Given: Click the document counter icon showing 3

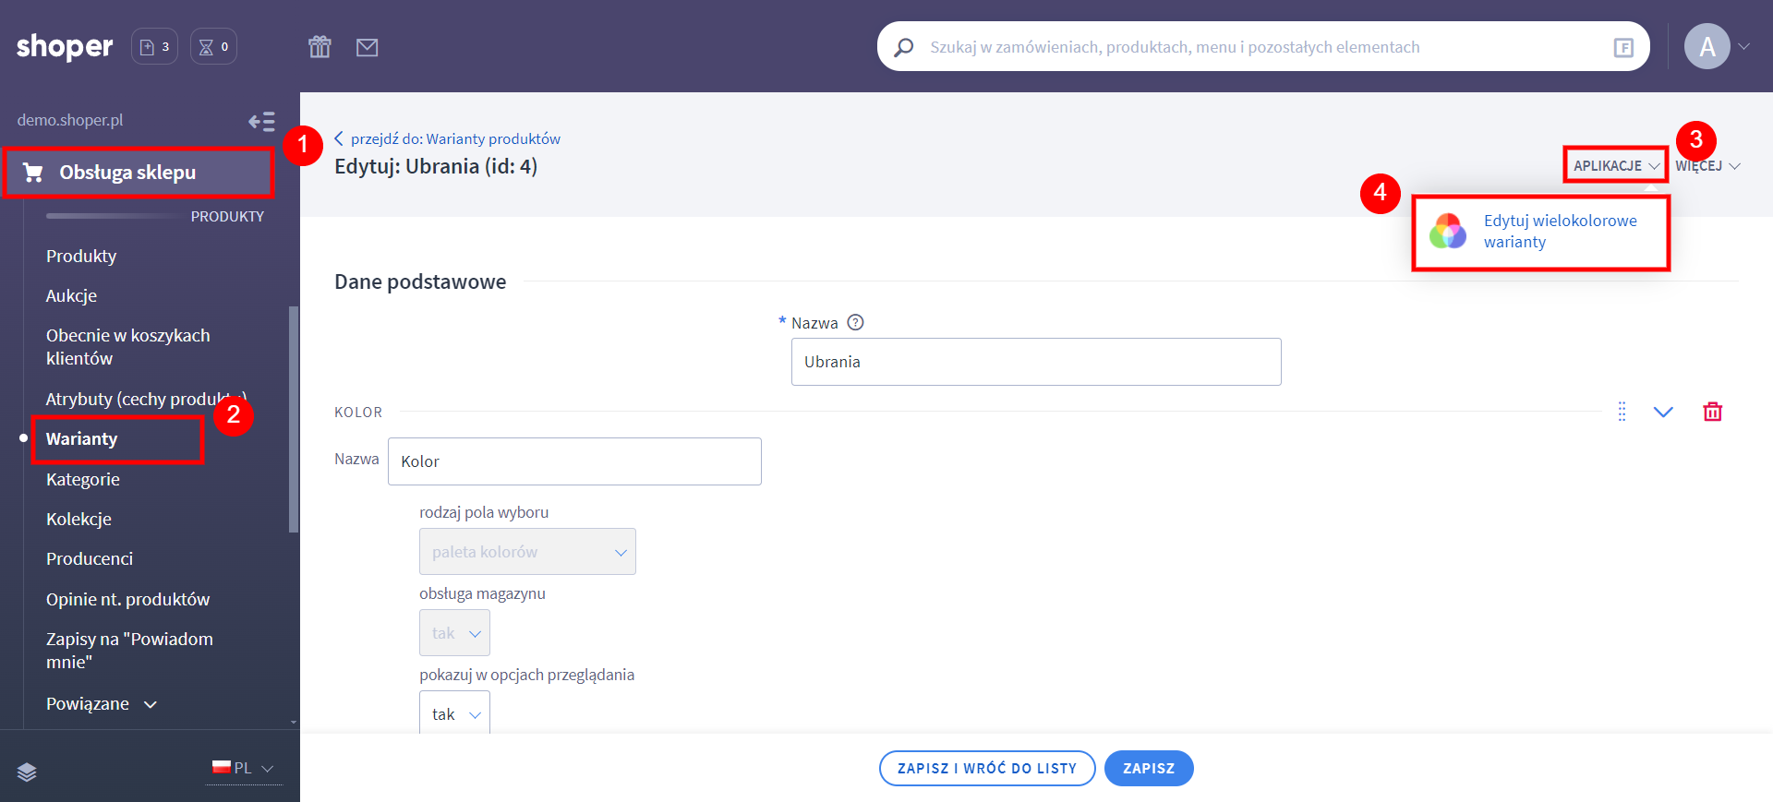Looking at the screenshot, I should (154, 47).
